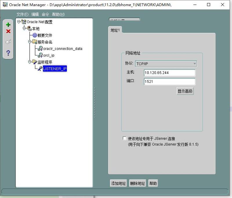Enable the JServer dedicated address checkbox
Screen dimensions: 232x198
(125, 138)
